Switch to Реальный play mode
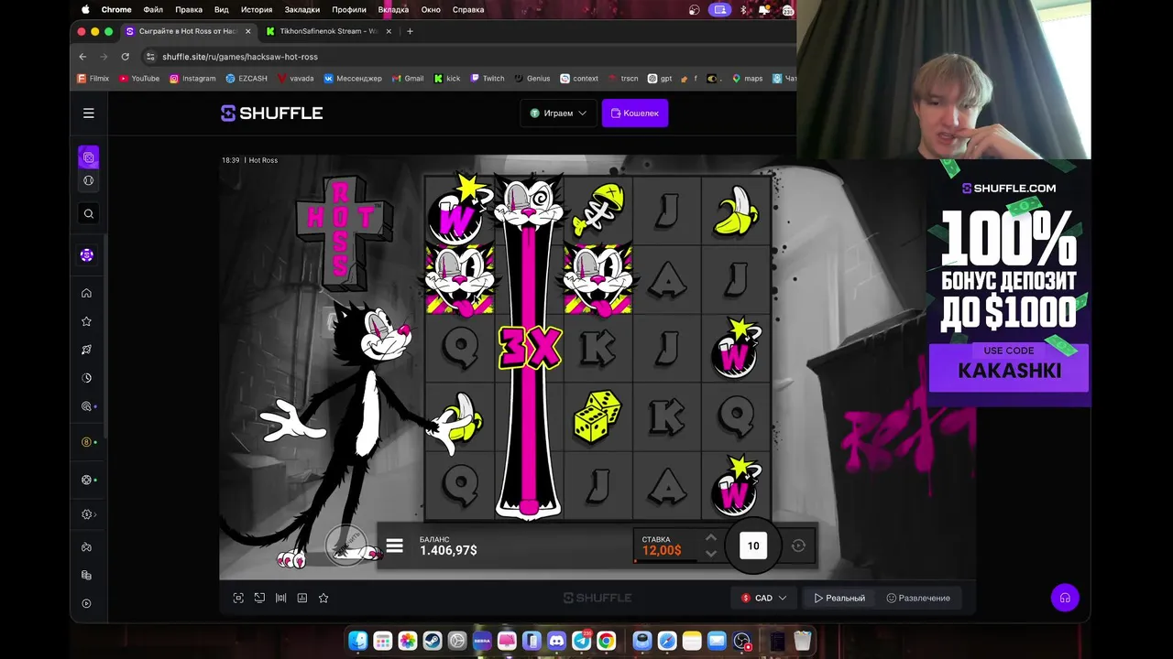1173x659 pixels. (839, 598)
